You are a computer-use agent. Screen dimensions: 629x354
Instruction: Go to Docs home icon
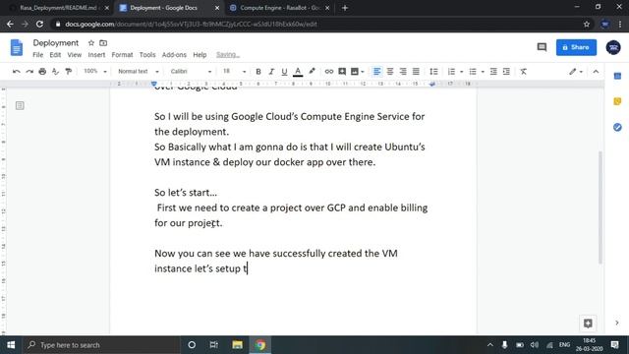coord(17,48)
